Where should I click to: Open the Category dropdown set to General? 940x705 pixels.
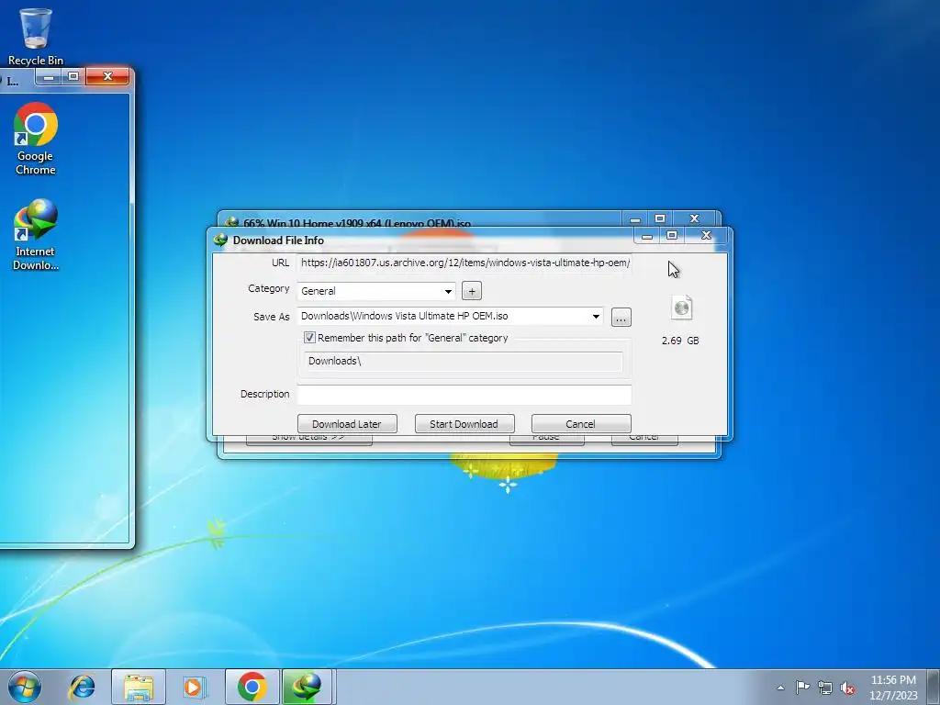point(375,291)
